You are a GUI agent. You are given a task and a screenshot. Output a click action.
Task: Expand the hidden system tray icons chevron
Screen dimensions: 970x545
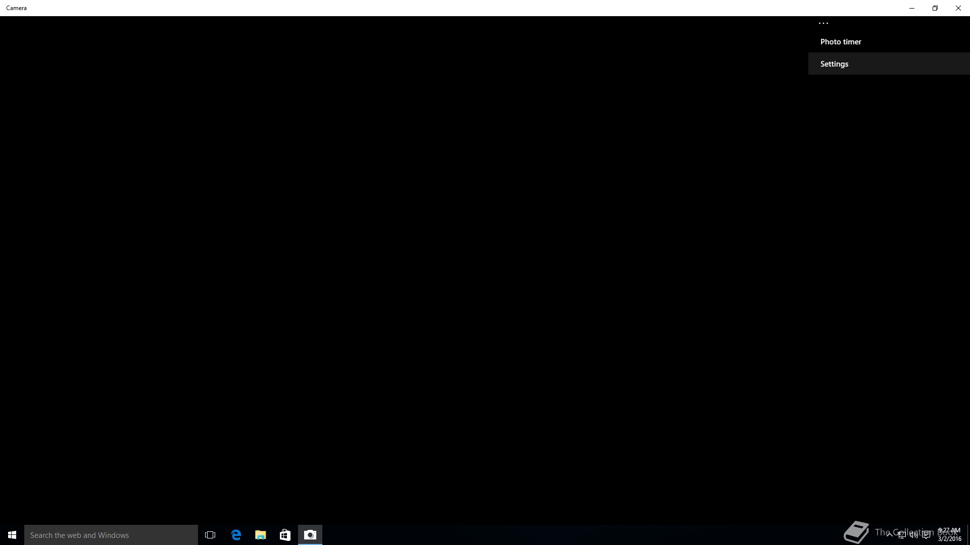pos(889,535)
